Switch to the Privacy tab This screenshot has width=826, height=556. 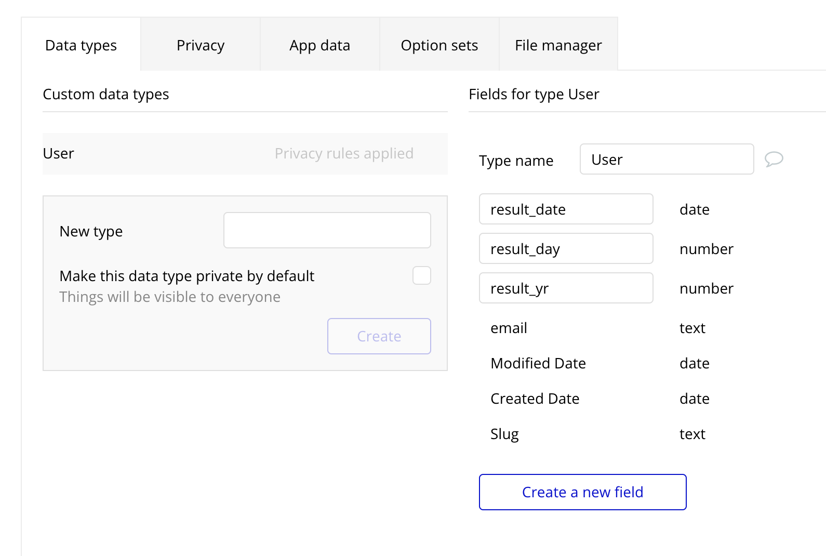coord(200,45)
